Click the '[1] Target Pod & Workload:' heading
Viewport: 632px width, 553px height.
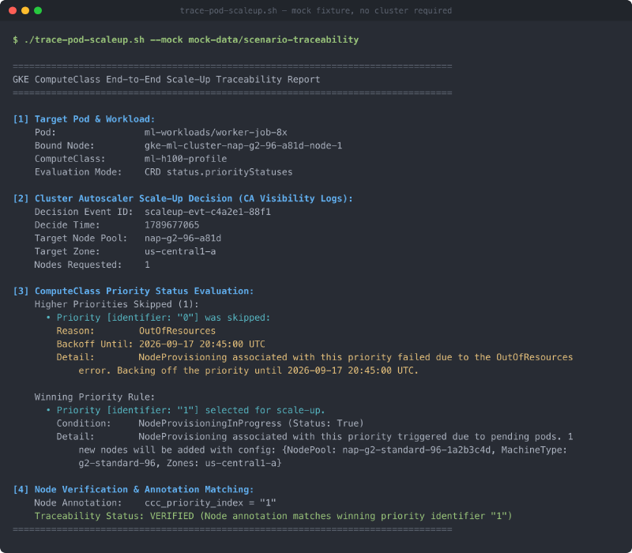click(x=84, y=119)
